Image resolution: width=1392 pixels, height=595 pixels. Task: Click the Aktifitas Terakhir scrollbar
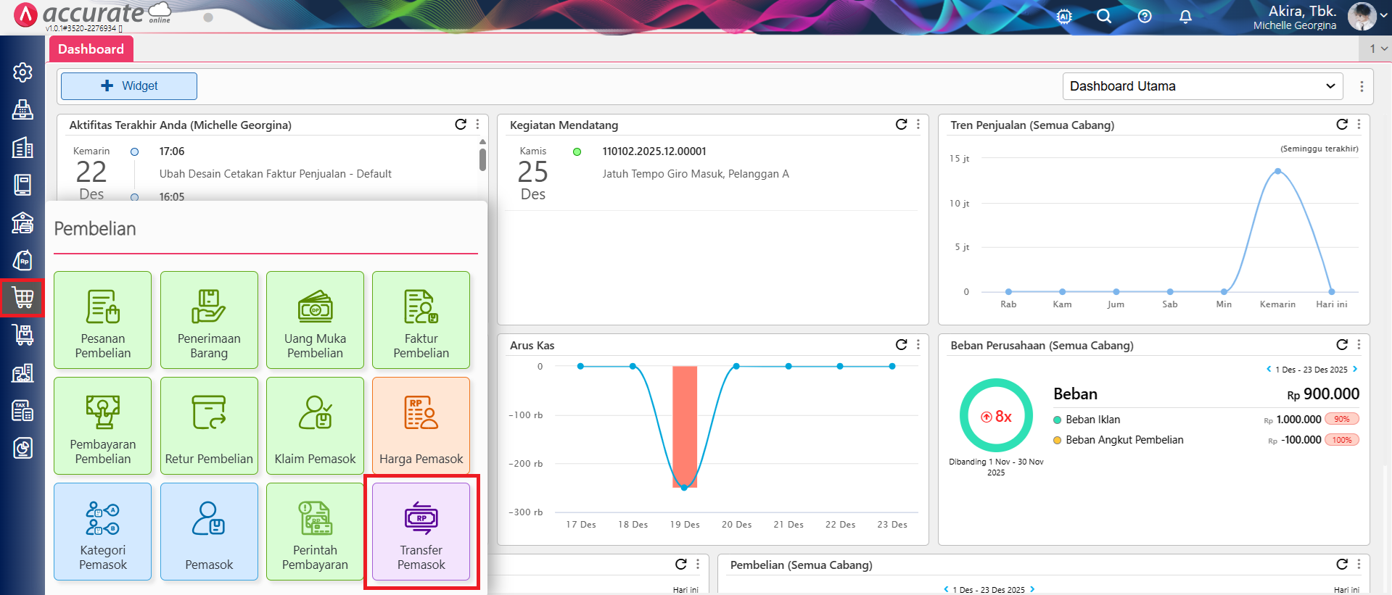pyautogui.click(x=482, y=159)
